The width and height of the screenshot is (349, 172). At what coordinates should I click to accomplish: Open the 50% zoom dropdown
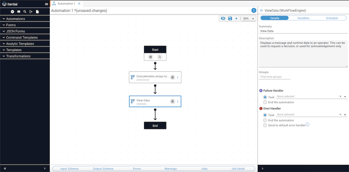tap(249, 19)
